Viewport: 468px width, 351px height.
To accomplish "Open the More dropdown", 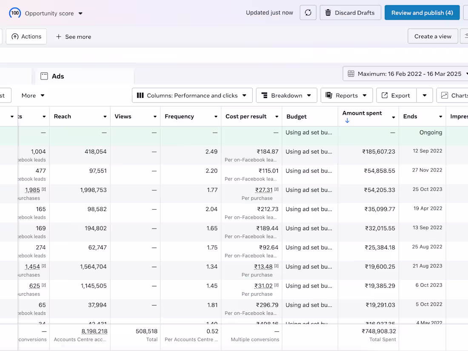I will click(x=32, y=95).
